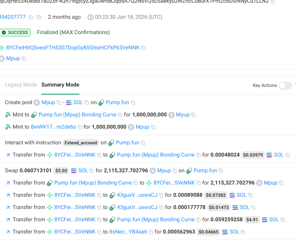Click the $0.03979 value badge
Image resolution: width=296 pixels, height=245 pixels.
(x=253, y=155)
